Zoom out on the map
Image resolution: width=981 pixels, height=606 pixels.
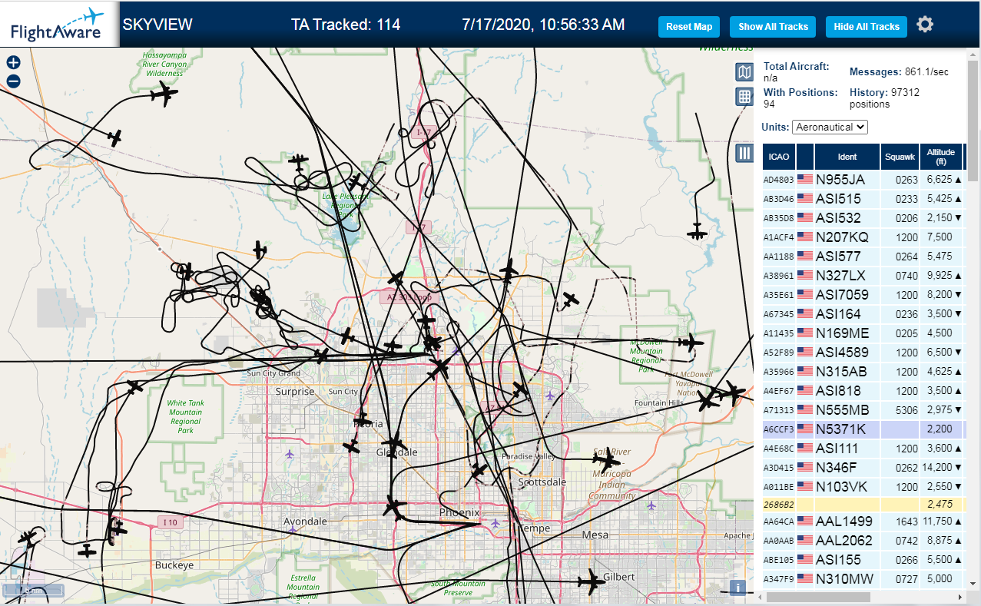(x=13, y=81)
